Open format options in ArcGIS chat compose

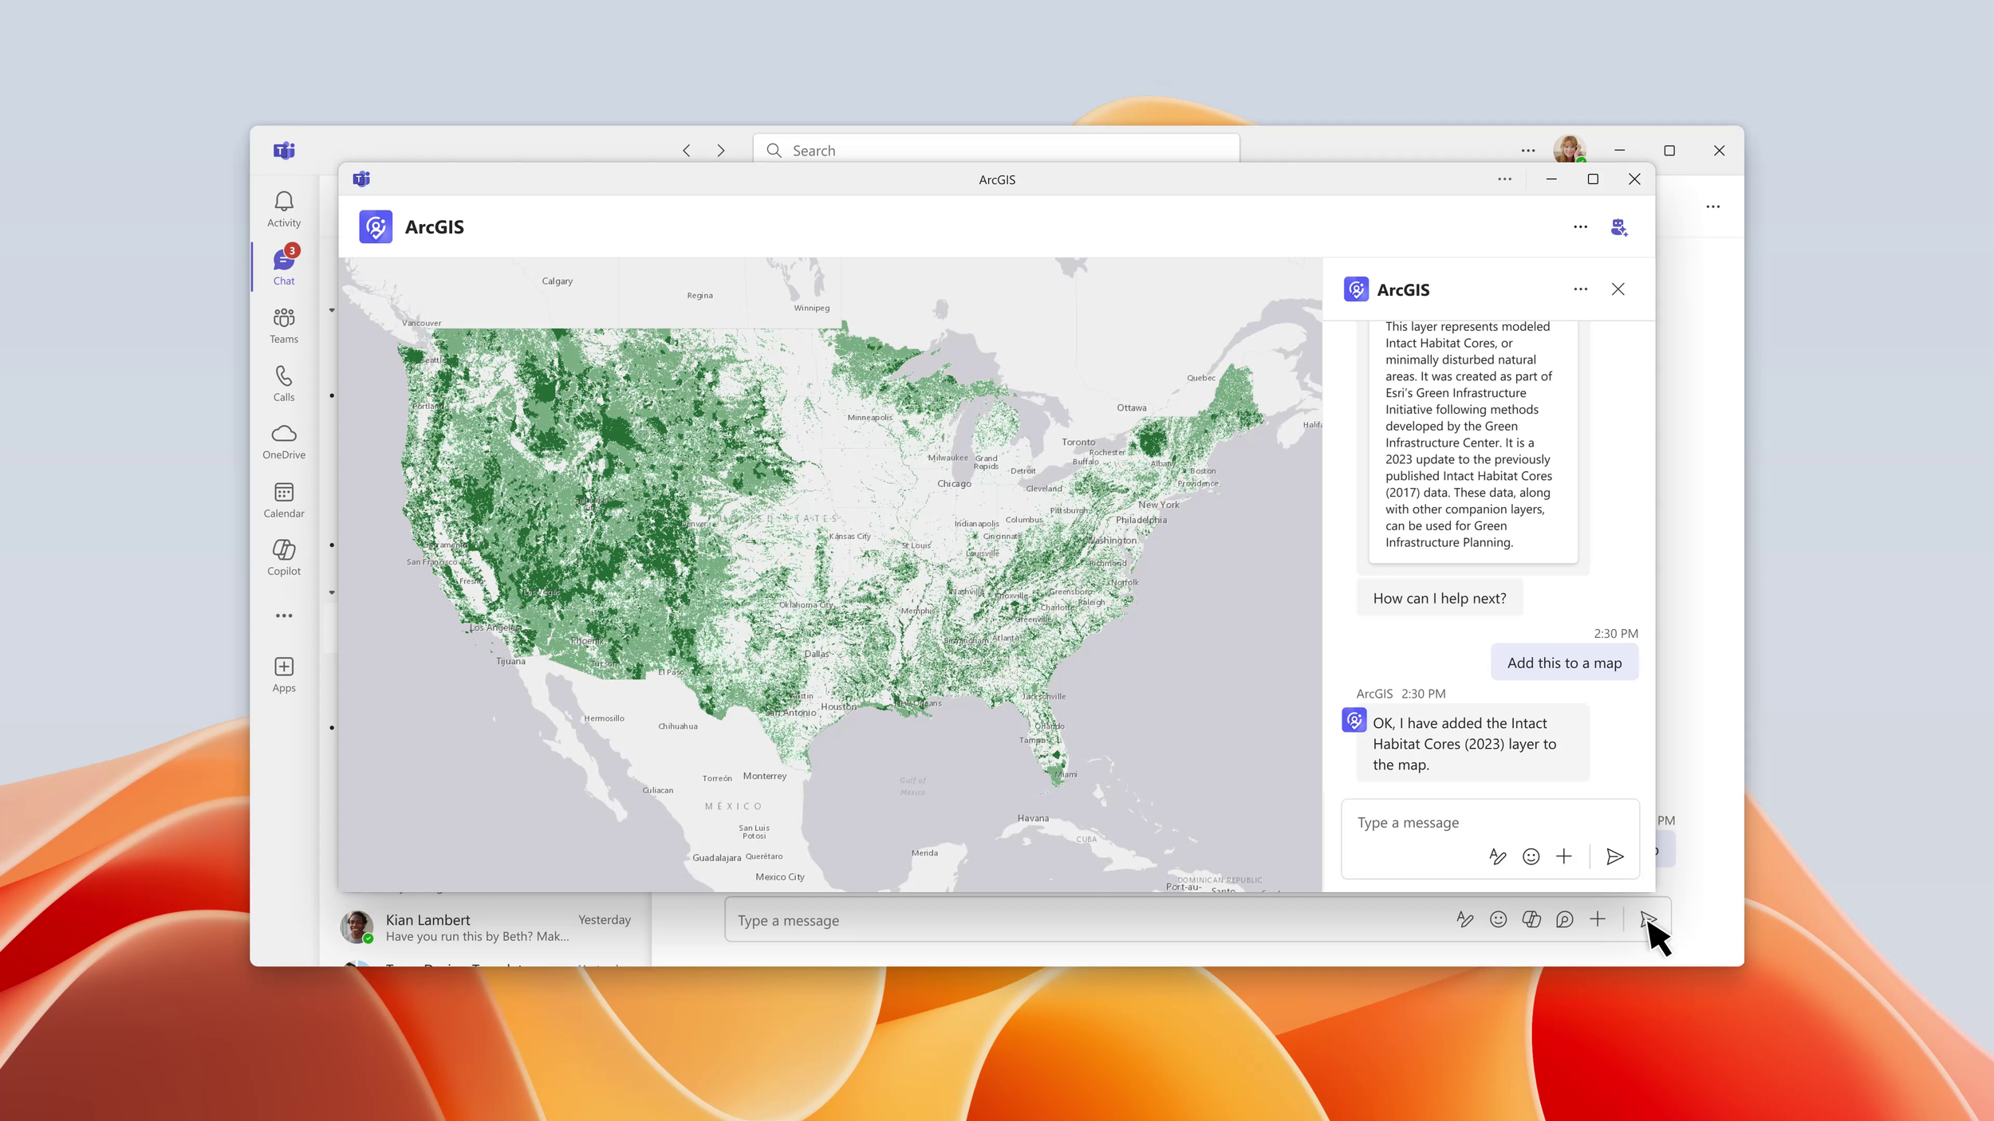click(x=1497, y=856)
